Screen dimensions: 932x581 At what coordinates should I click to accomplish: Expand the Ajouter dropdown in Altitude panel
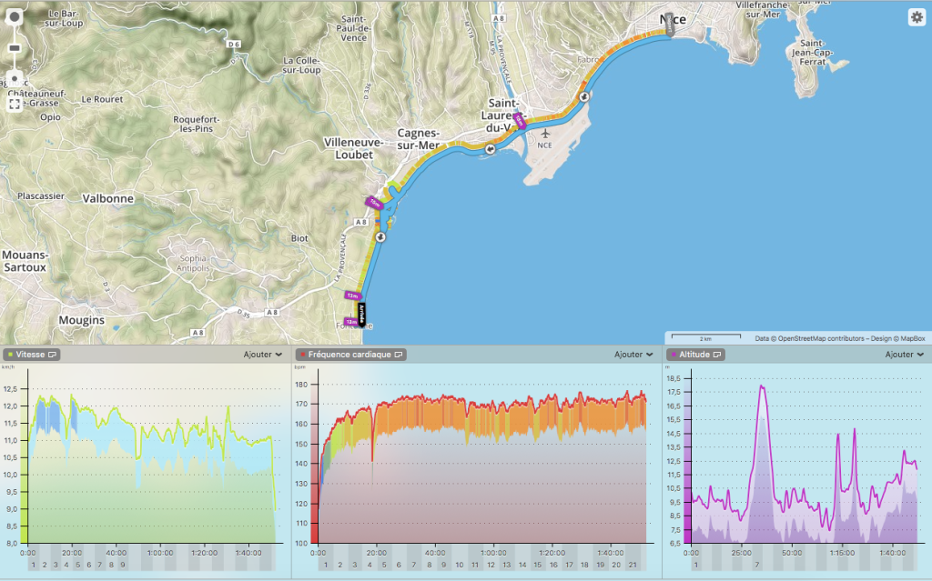point(905,355)
